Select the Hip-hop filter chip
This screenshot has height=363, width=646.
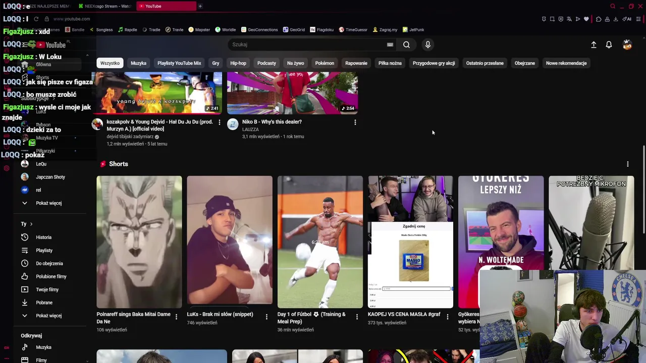[x=238, y=63]
